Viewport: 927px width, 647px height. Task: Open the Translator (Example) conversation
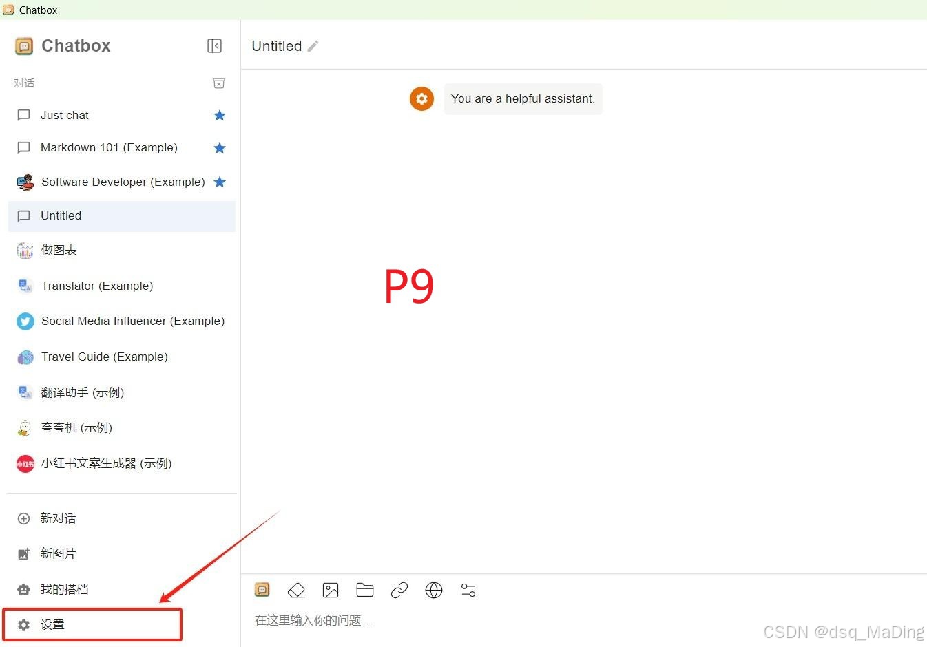coord(122,286)
